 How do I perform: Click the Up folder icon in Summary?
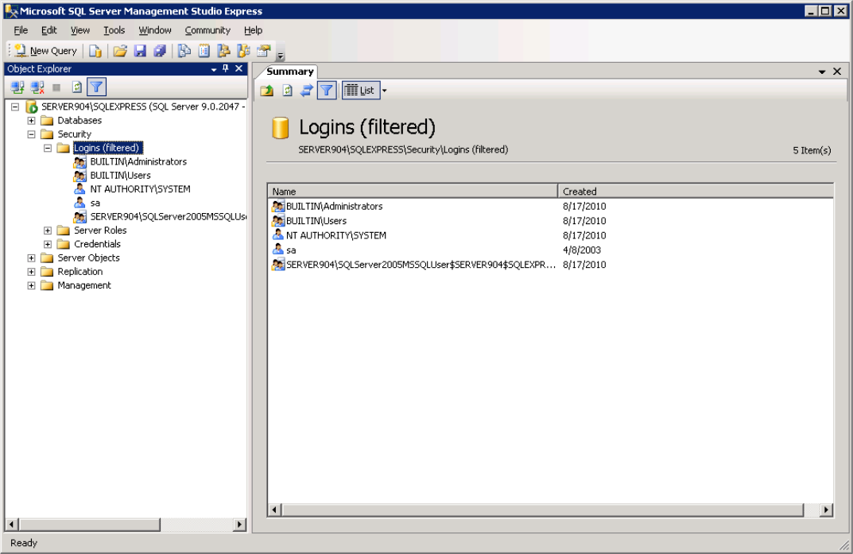click(x=267, y=91)
